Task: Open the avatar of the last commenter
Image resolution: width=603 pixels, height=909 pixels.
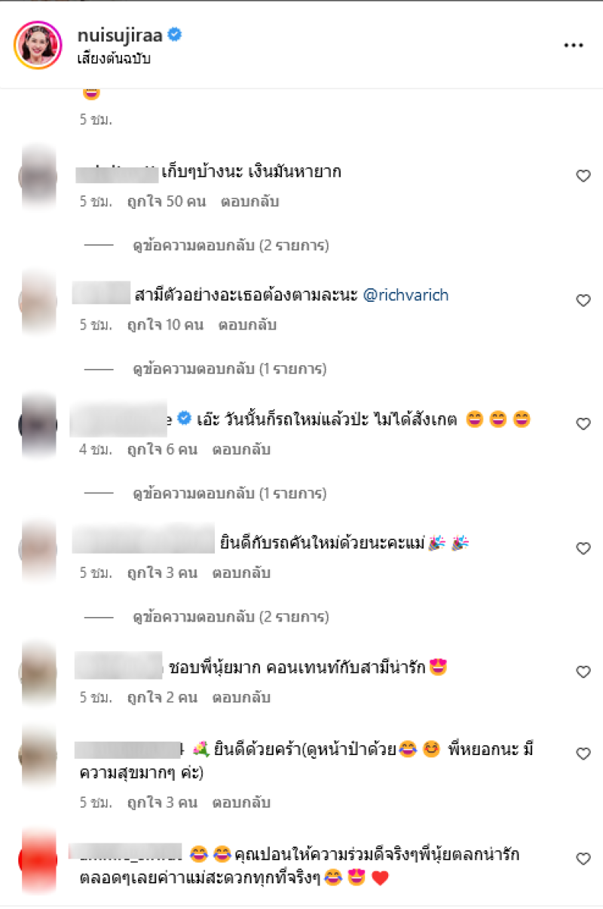Action: [38, 858]
